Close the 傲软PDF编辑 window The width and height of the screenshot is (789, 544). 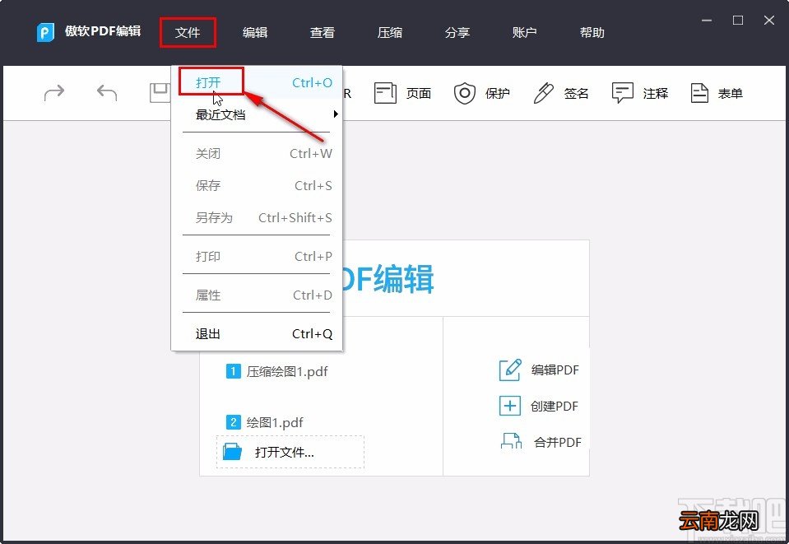769,20
